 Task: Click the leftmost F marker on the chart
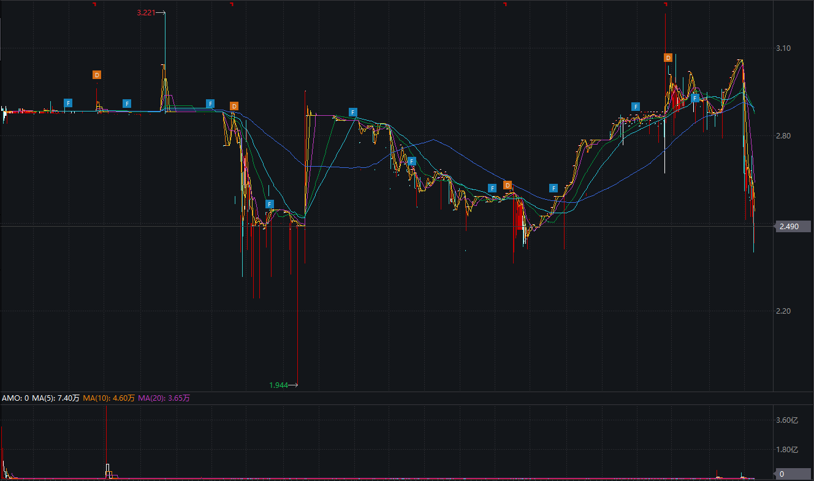68,103
